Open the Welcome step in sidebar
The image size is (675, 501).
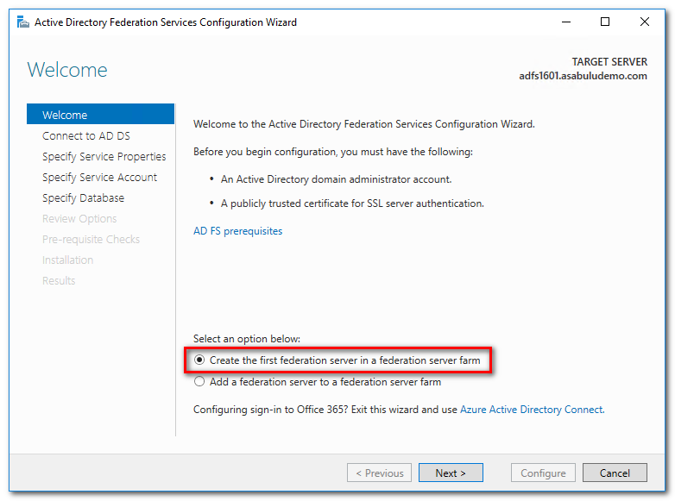(100, 115)
